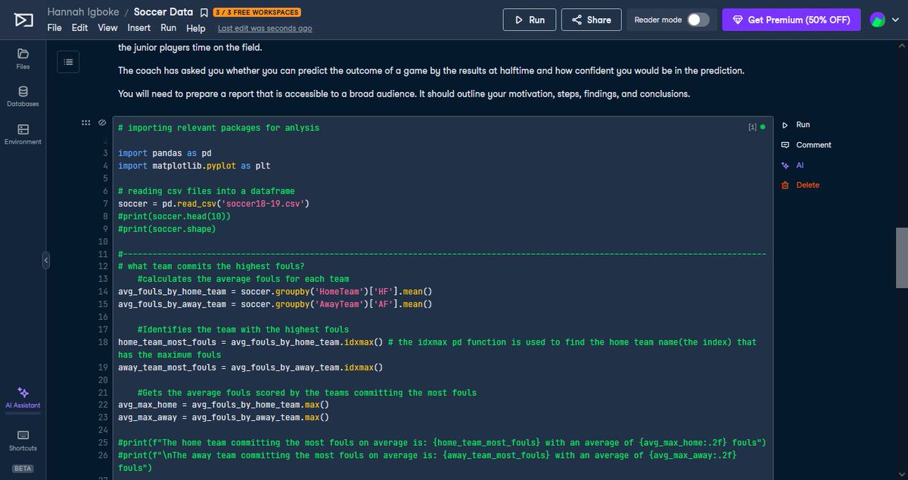The image size is (908, 480).
Task: Open the Shortcuts panel
Action: pyautogui.click(x=23, y=440)
